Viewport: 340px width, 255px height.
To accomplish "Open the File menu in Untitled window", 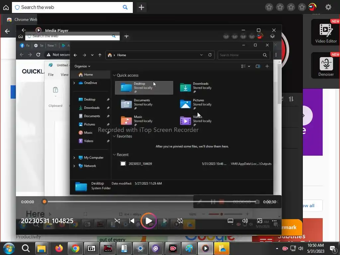I will [51, 75].
